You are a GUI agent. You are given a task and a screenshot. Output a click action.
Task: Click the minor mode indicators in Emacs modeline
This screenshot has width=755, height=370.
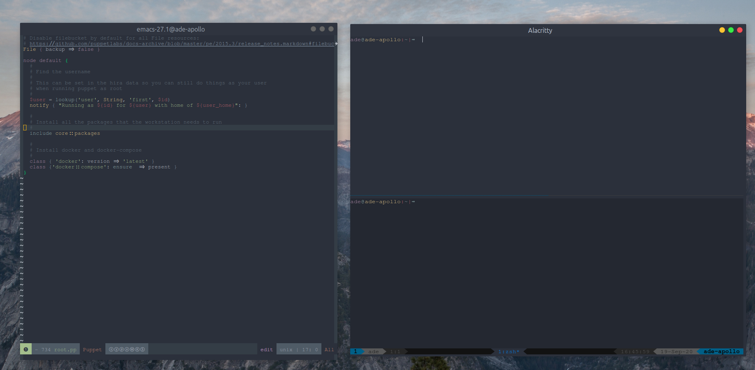[x=127, y=349]
